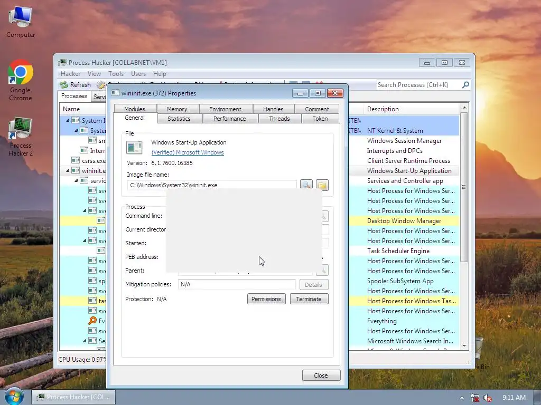Collapse the svchost node above Desktop Window Manager
Viewport: 541px width, 405px height.
[x=85, y=210]
